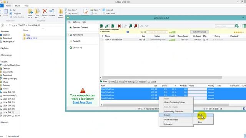Click the blue info icon in ad bar
The width and height of the screenshot is (246, 138).
point(128,32)
